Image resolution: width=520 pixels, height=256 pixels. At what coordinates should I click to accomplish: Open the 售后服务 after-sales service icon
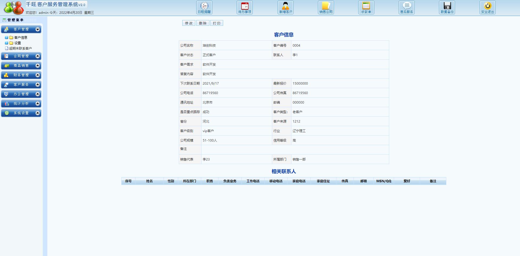click(x=407, y=8)
